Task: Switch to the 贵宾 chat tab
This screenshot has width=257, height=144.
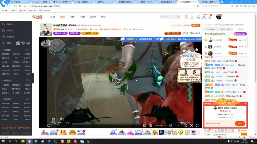Action: 226,29
